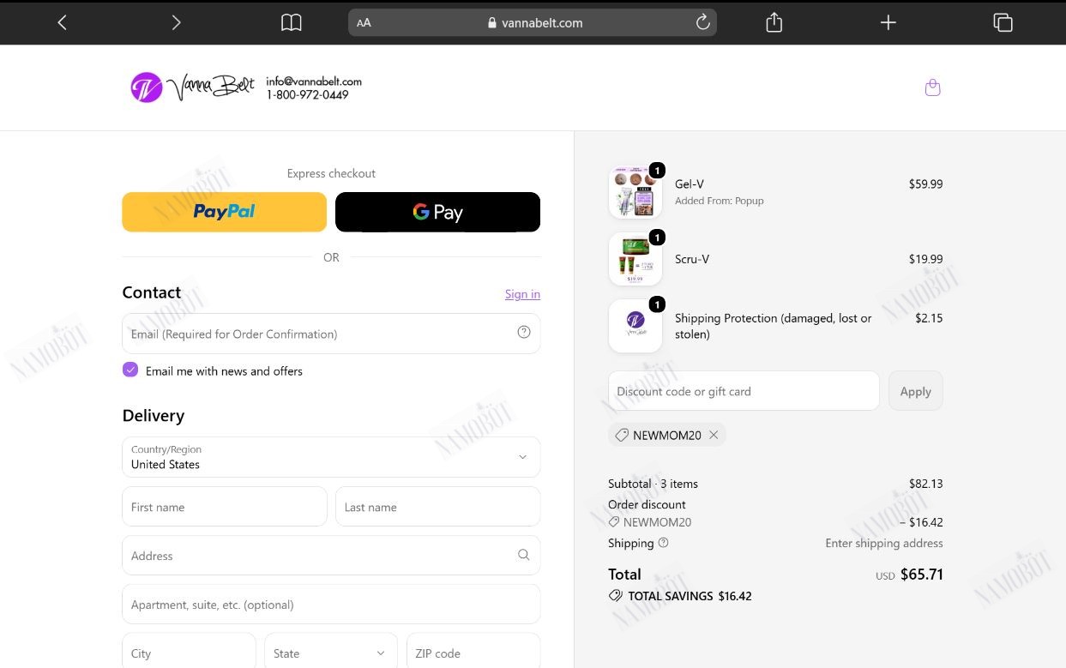Image resolution: width=1066 pixels, height=668 pixels.
Task: Click the info@vannabelt.com email text
Action: 314,81
